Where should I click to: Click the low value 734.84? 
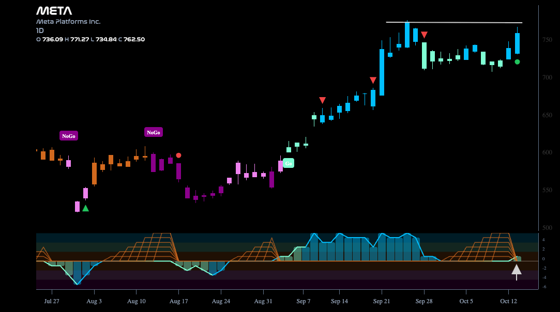pos(106,39)
